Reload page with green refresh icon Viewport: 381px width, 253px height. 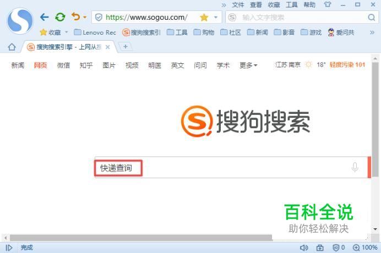60,17
